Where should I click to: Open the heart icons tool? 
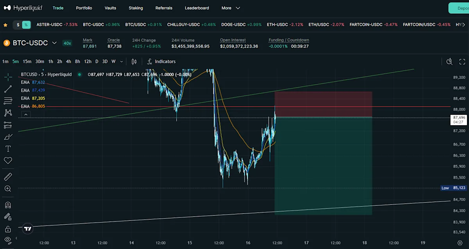(8, 160)
